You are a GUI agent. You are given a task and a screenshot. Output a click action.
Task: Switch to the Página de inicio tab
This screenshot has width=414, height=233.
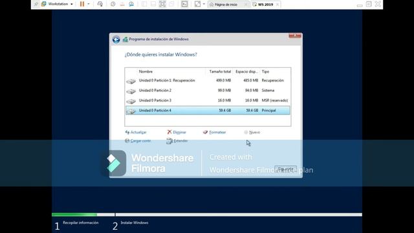(226, 5)
